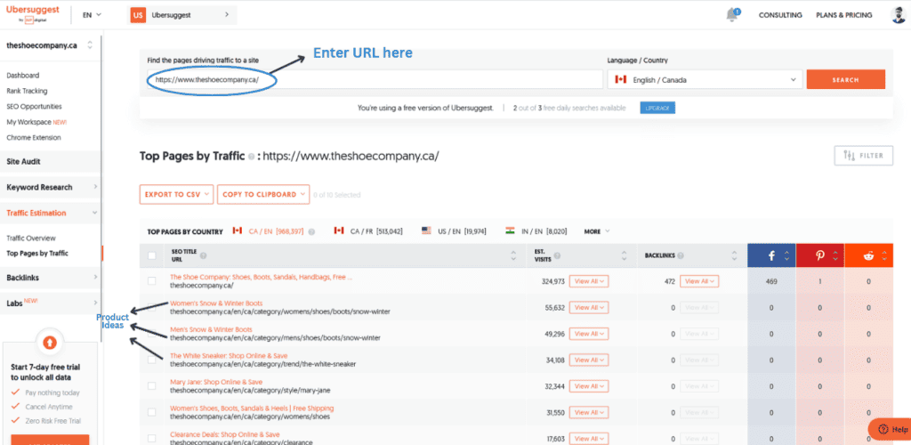
Task: Open the Copy to Clipboard dropdown
Action: click(263, 195)
